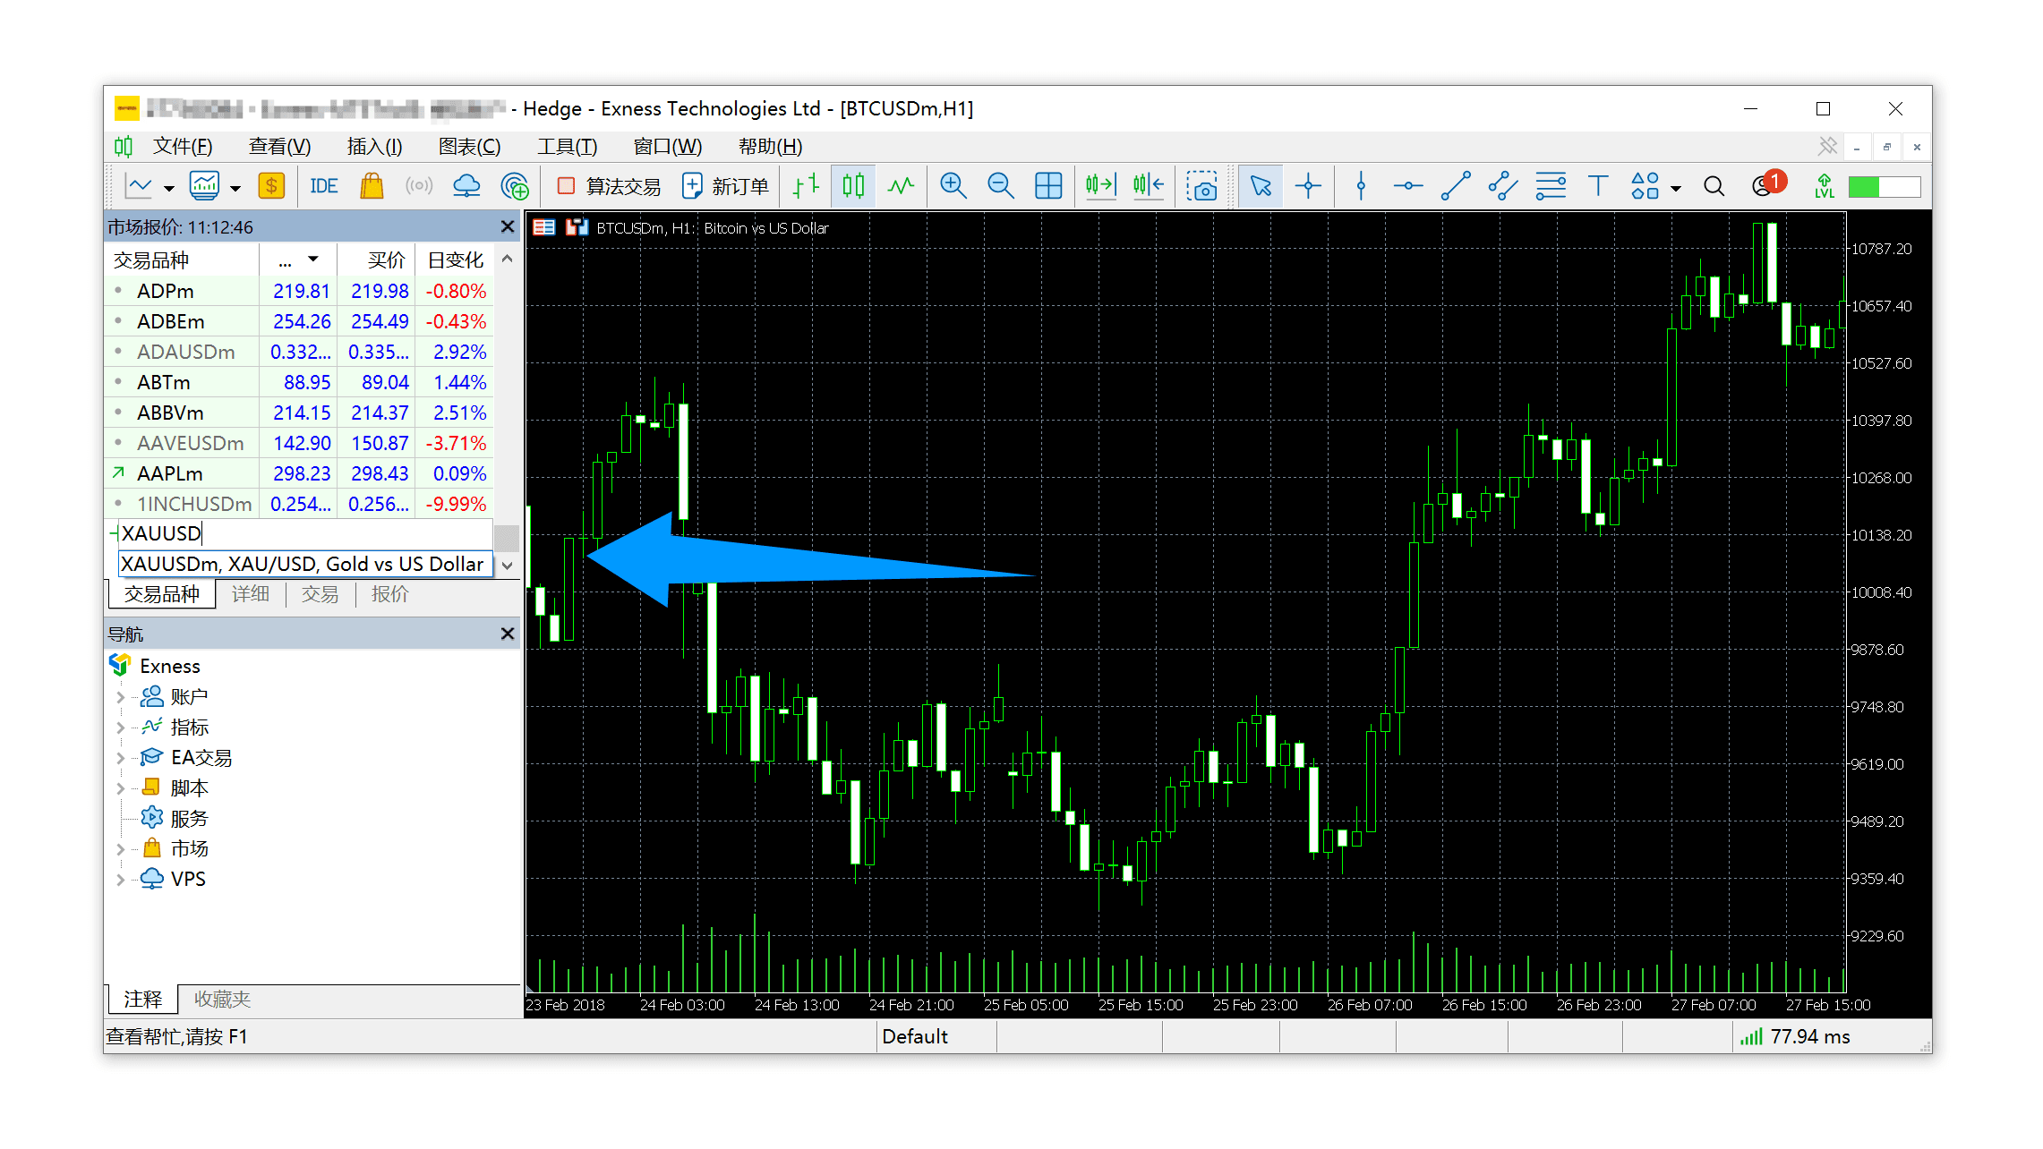The image size is (2043, 1149).
Task: Open search with the magnifier icon
Action: pyautogui.click(x=1714, y=186)
